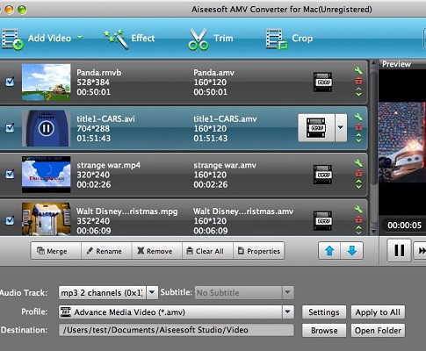
Task: Move Walt Disney...ristmas.mpg row up with green arrow
Action: 358,228
